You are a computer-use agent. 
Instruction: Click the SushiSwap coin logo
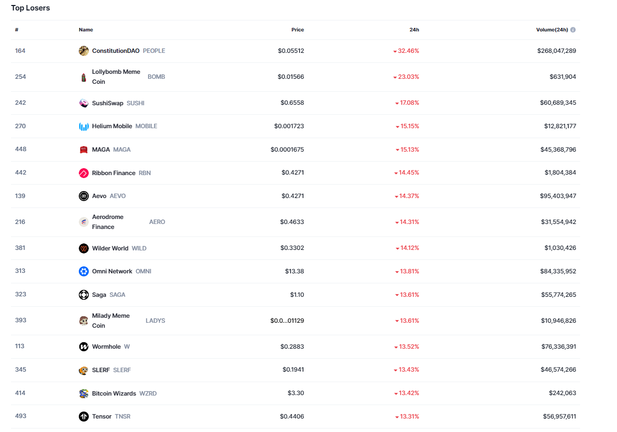pos(84,103)
